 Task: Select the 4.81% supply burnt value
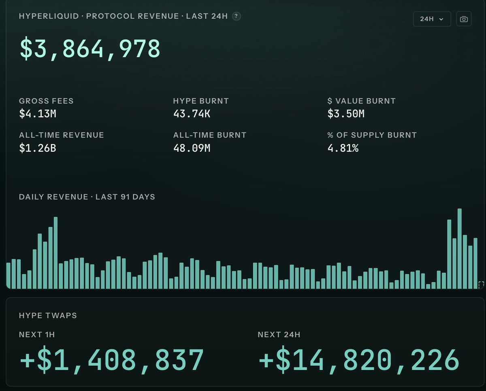343,148
